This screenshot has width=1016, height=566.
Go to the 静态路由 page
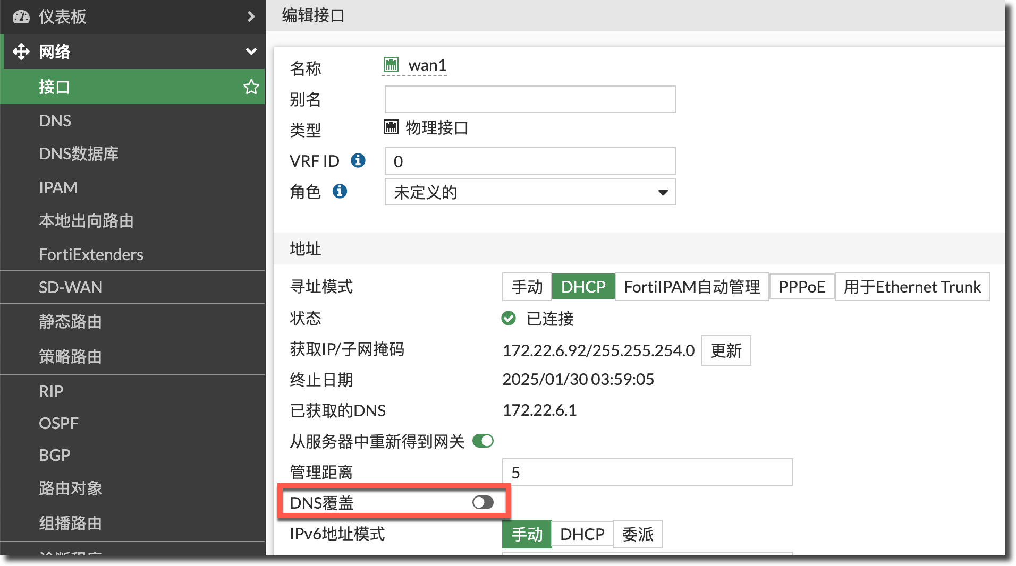[70, 321]
